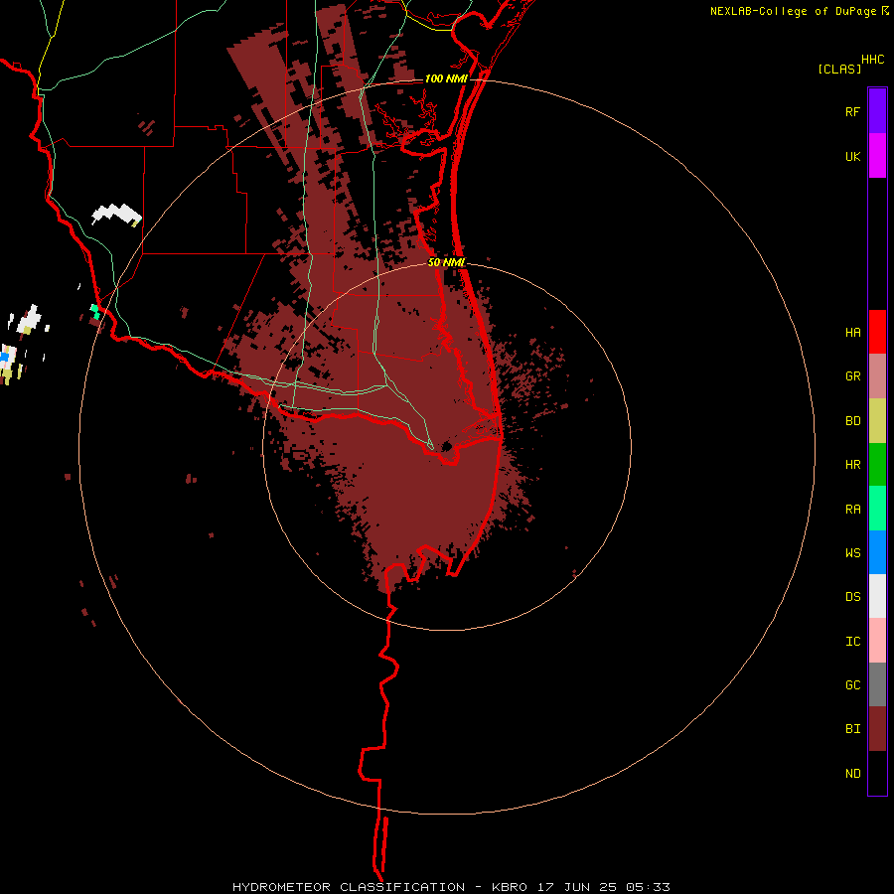Click the black radar site dot at ring center

(446, 446)
